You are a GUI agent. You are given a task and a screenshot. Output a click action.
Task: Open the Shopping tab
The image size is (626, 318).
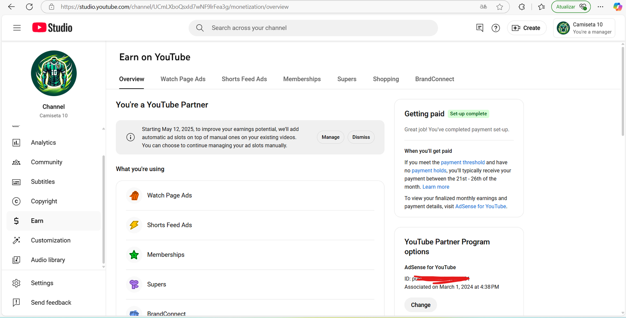point(386,79)
